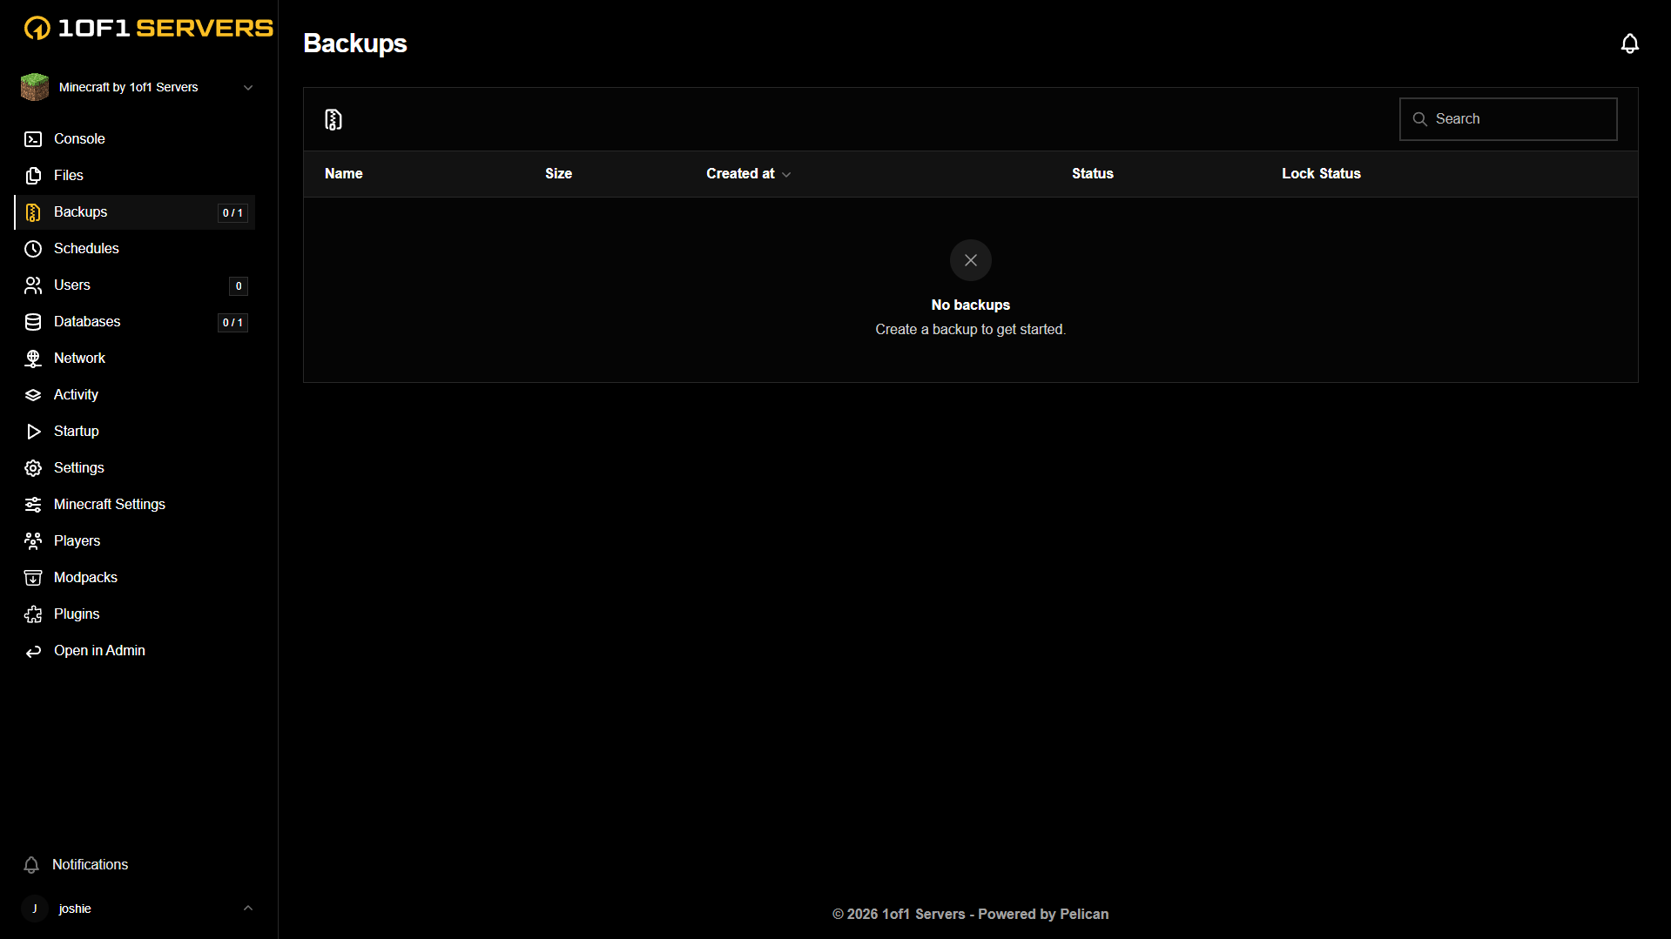
Task: Open Minecraft Settings in the sidebar
Action: tap(135, 505)
